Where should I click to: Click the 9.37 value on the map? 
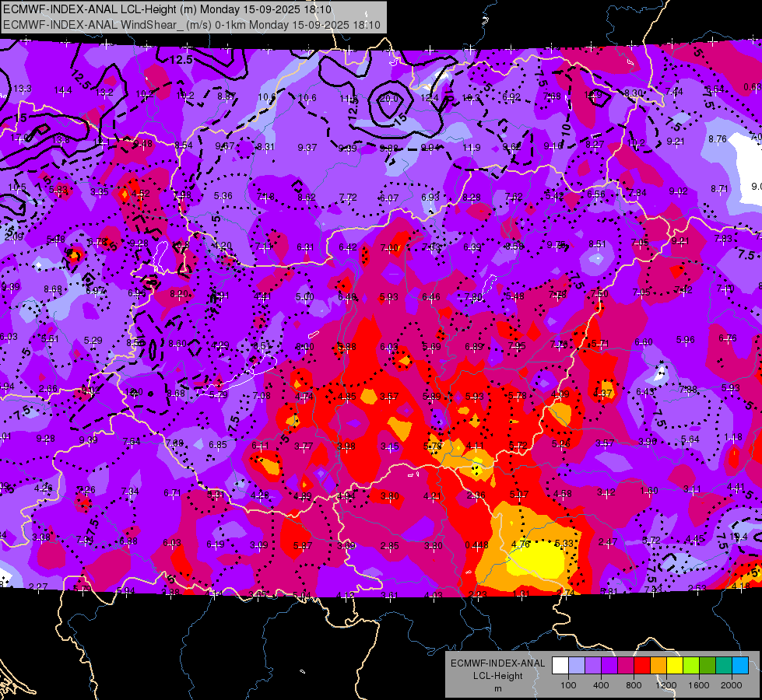click(x=307, y=147)
